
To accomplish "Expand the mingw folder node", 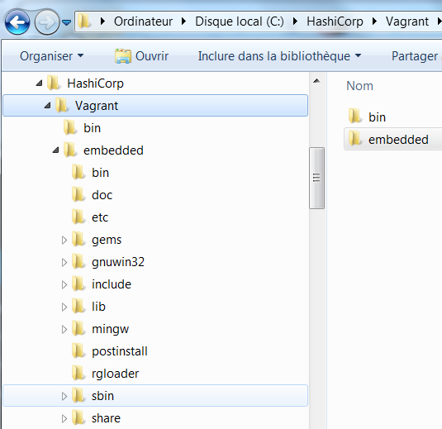I will click(x=64, y=329).
